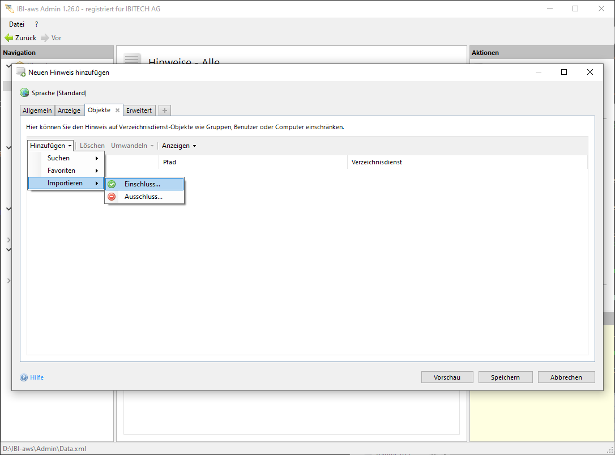Open the Datei menu
This screenshot has width=615, height=455.
tap(17, 24)
